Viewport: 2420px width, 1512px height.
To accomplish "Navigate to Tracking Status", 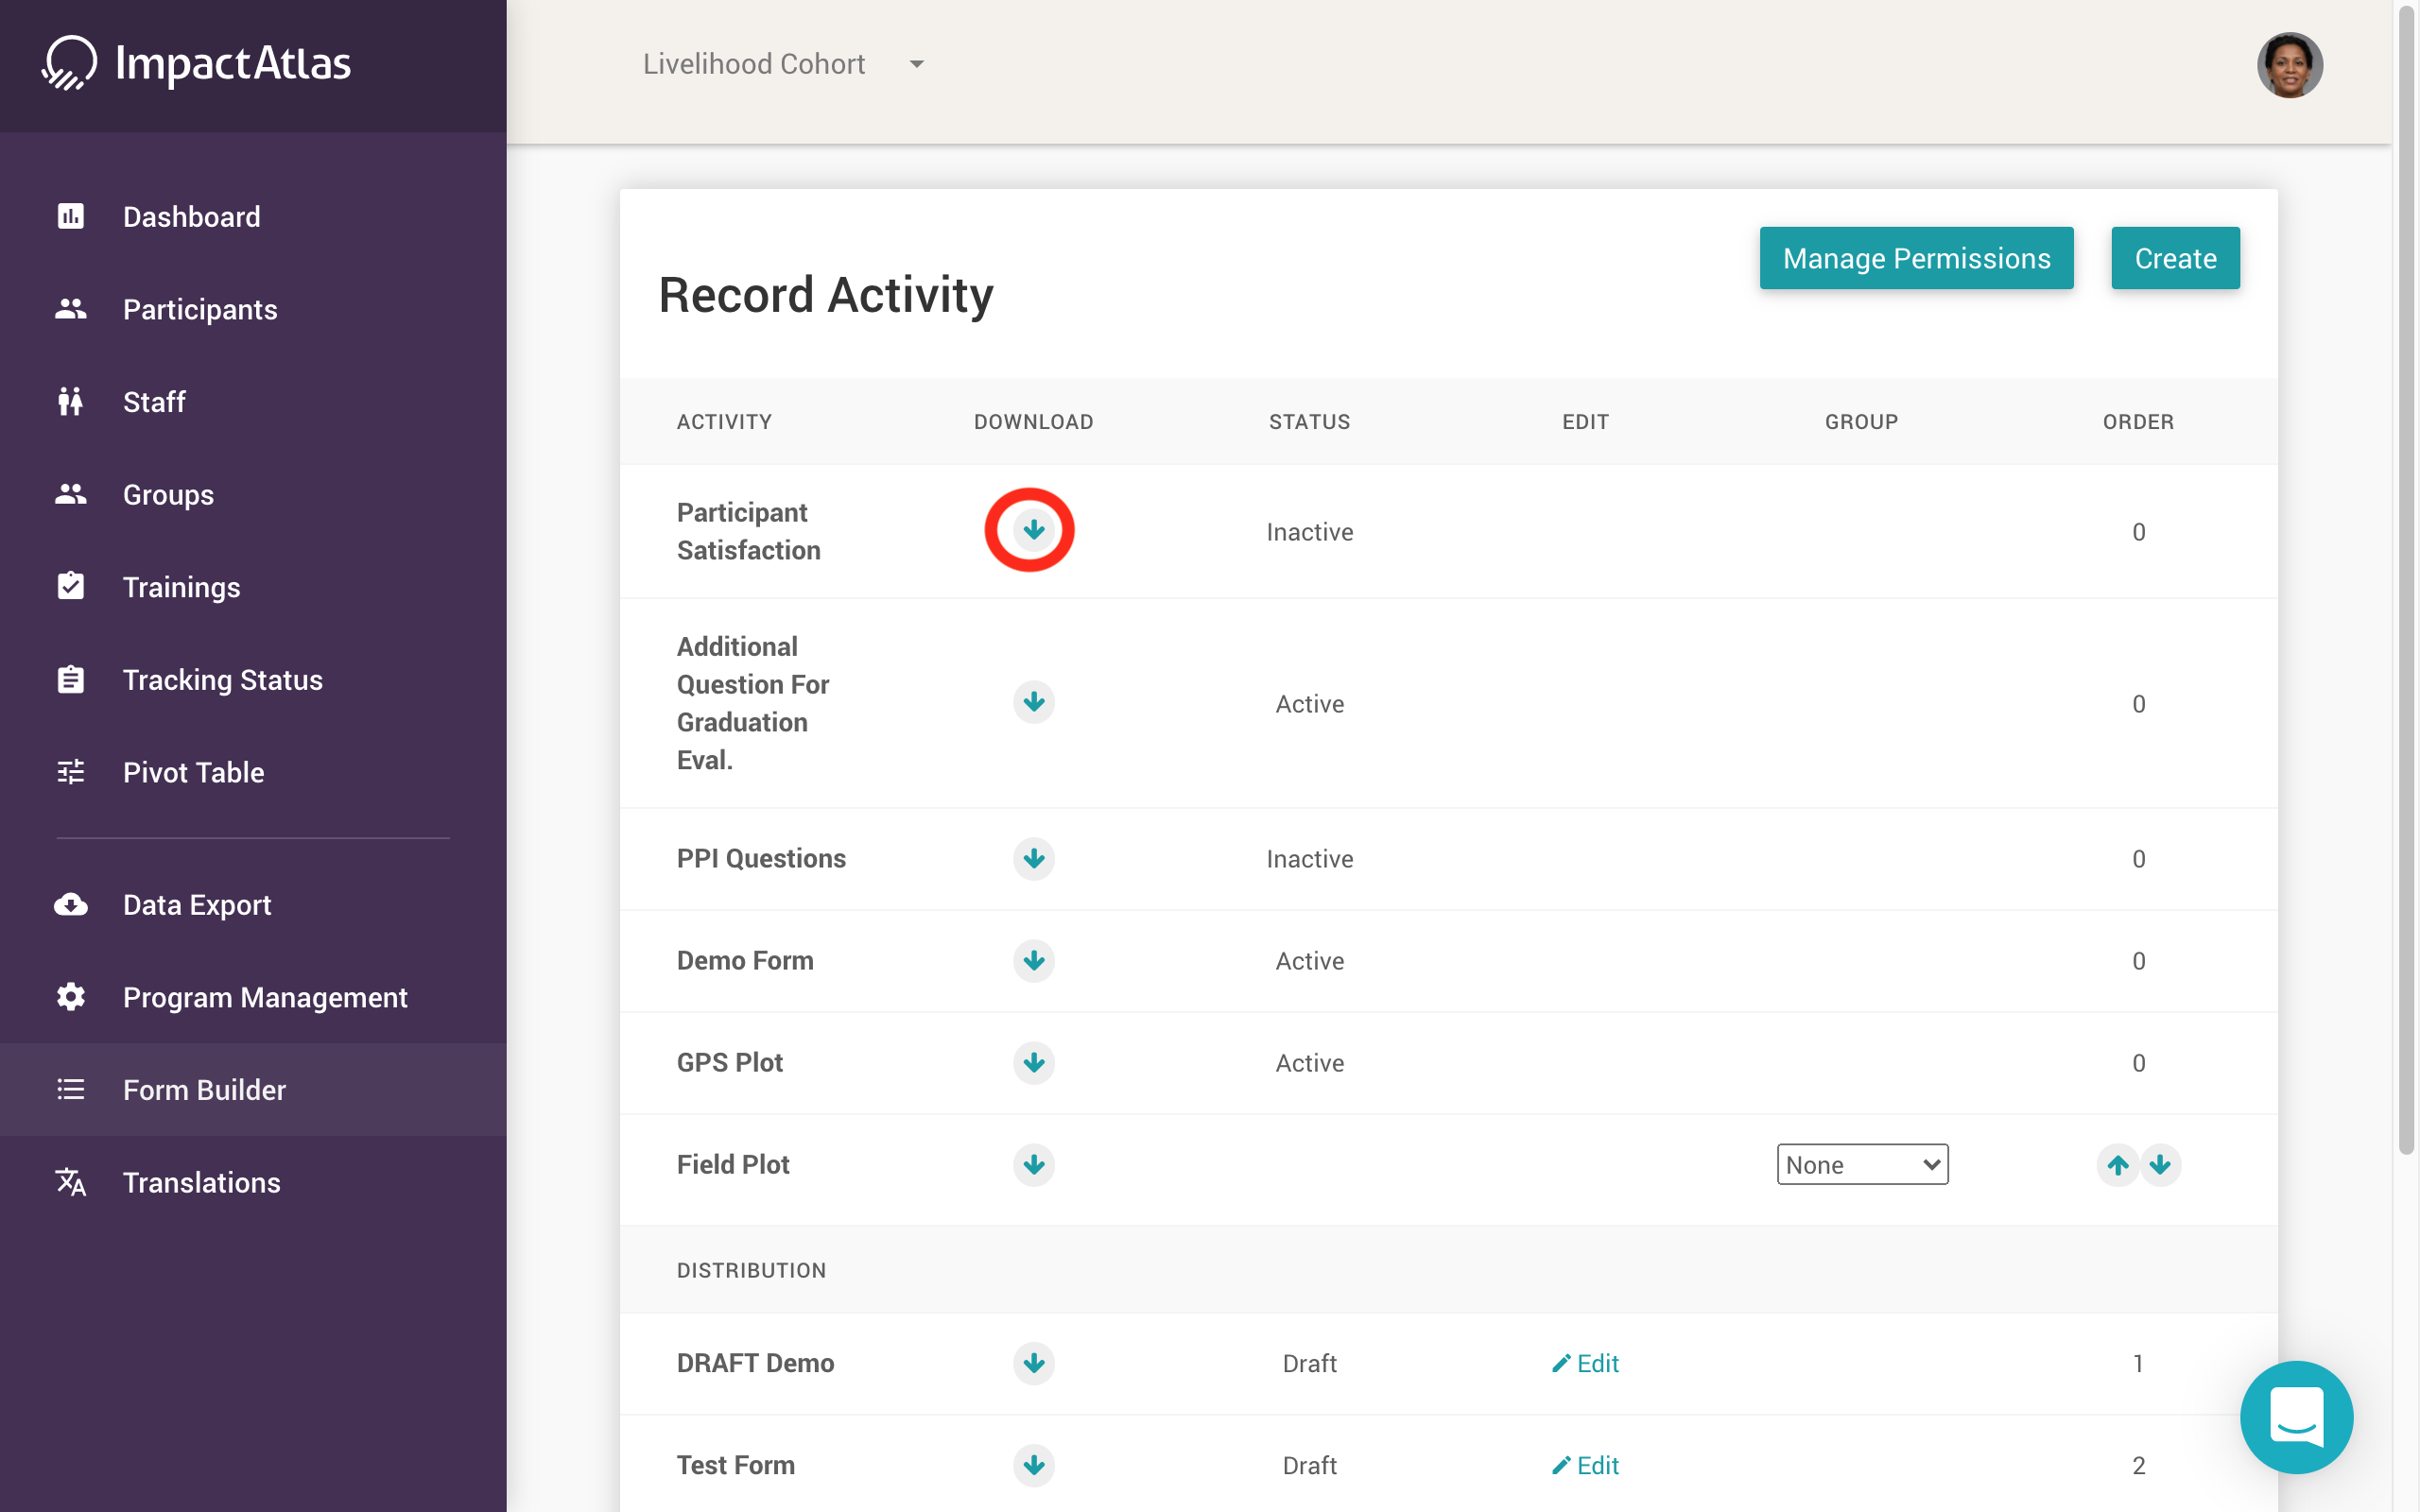I will pyautogui.click(x=222, y=680).
